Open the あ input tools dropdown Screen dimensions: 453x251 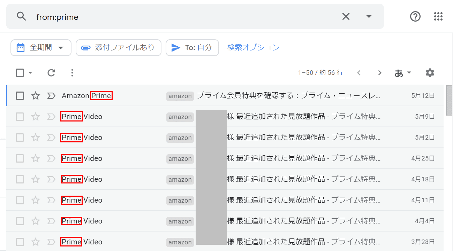point(403,73)
